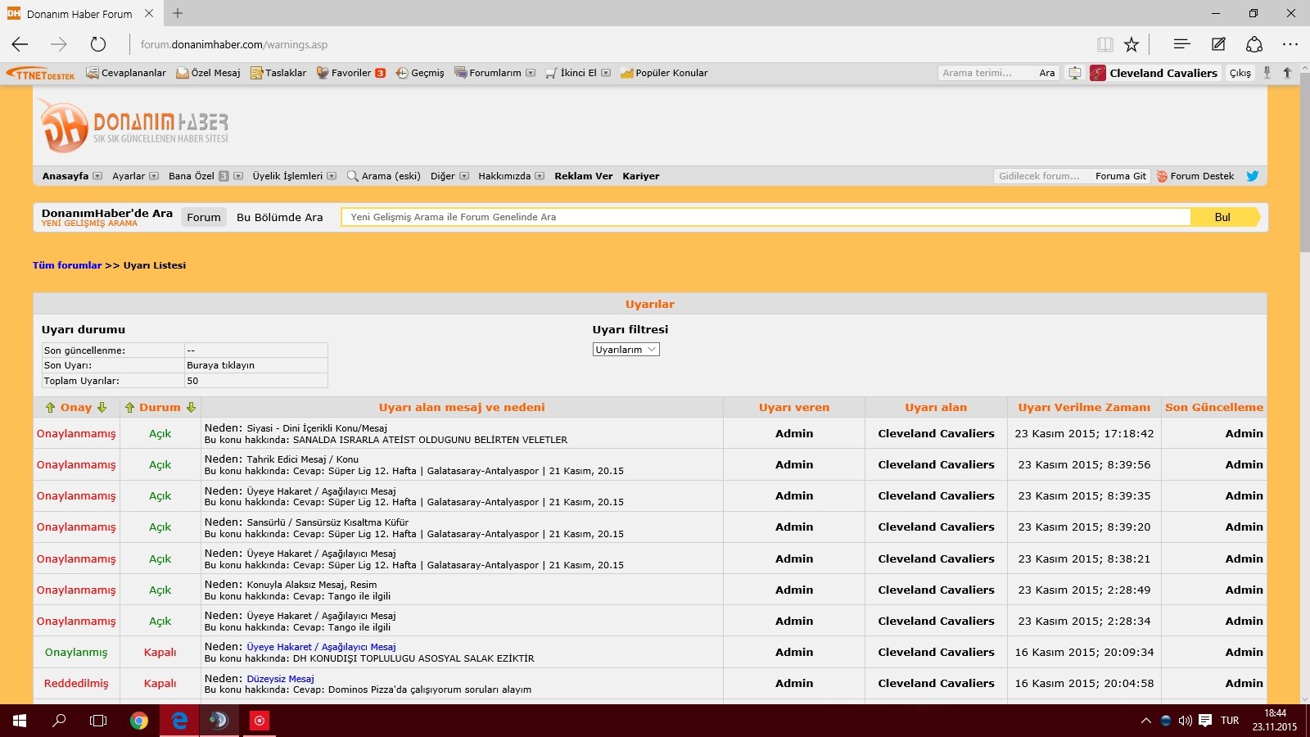Image resolution: width=1310 pixels, height=737 pixels.
Task: Expand Forumlarım dropdown arrow
Action: point(530,73)
